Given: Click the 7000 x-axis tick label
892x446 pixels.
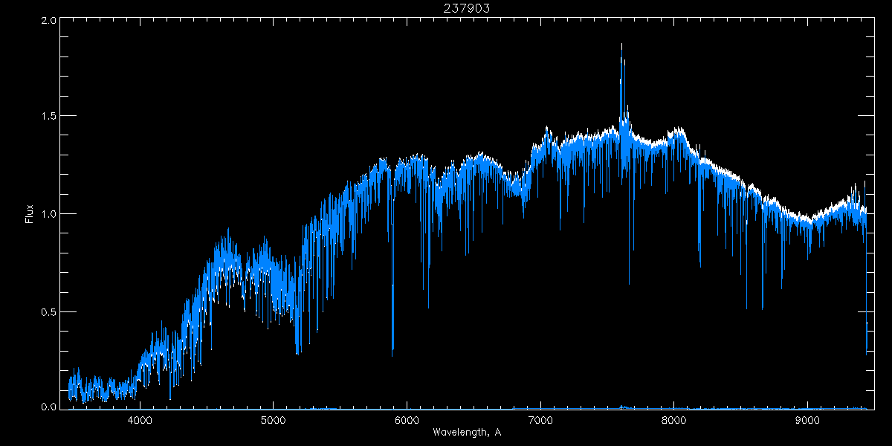Looking at the screenshot, I should 540,421.
